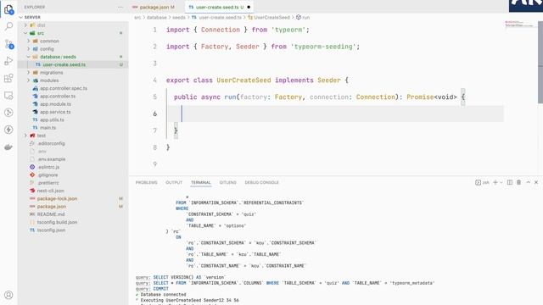Maximize the panel with the up chevron

coord(528,182)
